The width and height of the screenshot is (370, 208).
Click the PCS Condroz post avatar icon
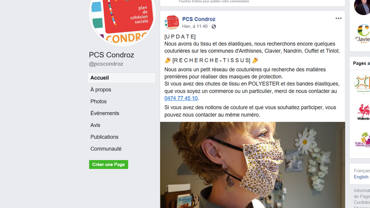(172, 23)
